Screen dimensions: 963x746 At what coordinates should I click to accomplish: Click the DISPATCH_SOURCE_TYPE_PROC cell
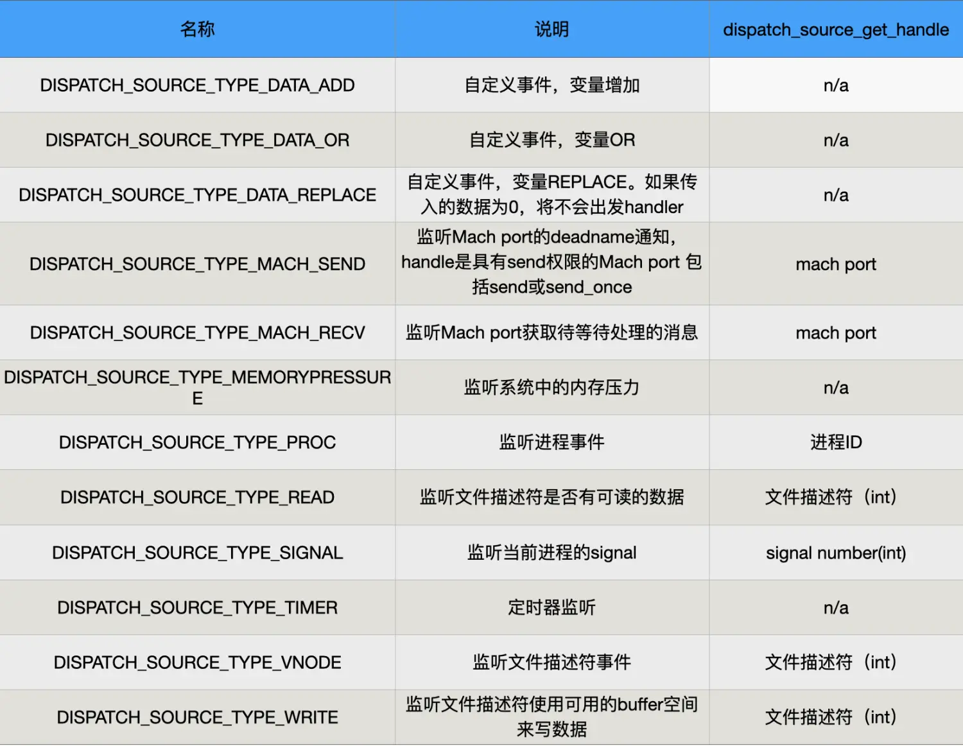[x=197, y=442]
